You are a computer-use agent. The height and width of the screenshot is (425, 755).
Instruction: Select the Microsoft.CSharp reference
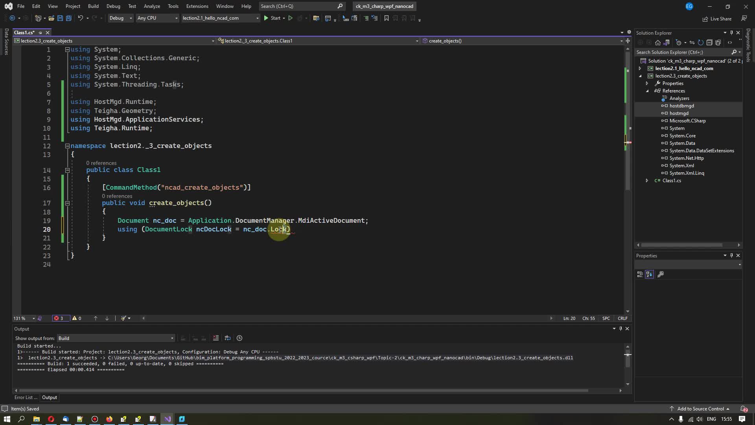point(687,121)
